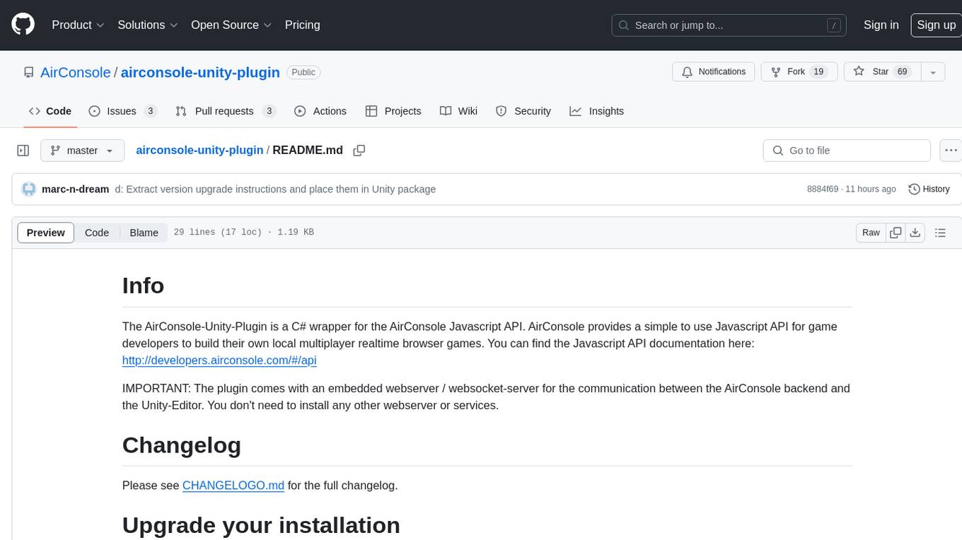Focus the 'Search or jump to' field
This screenshot has height=540, width=962.
coord(730,25)
